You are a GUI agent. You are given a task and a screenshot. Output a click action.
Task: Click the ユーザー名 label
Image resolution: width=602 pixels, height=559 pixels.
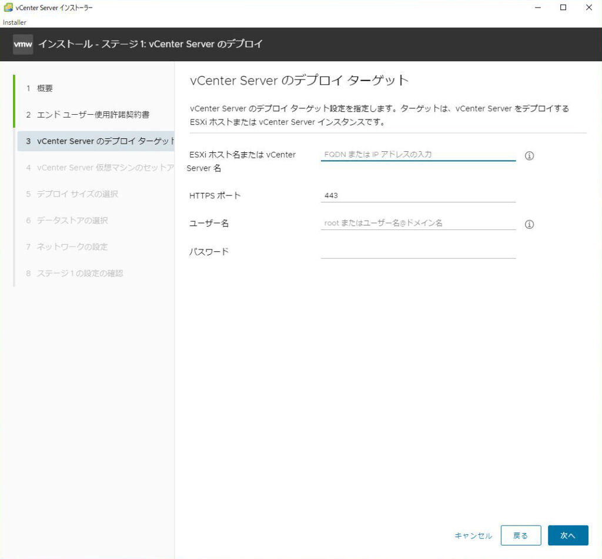pos(209,223)
